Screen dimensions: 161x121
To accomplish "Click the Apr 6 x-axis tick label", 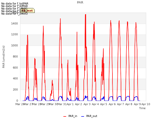I will coord(112,104).
